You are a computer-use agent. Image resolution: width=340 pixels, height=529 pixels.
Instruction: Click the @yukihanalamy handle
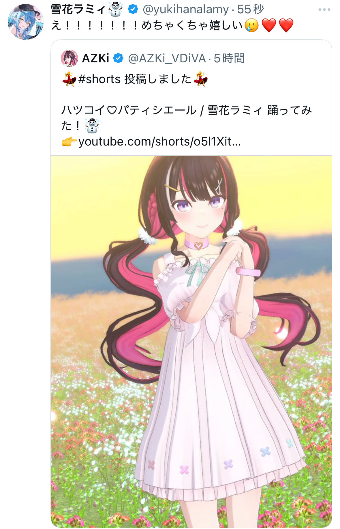pyautogui.click(x=186, y=10)
